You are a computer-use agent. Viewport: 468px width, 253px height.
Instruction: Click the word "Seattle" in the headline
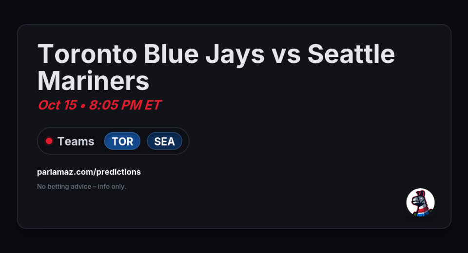[x=351, y=54]
